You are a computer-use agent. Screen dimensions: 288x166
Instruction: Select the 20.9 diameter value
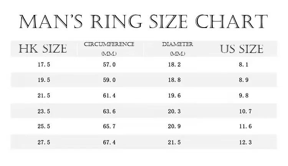174,127
